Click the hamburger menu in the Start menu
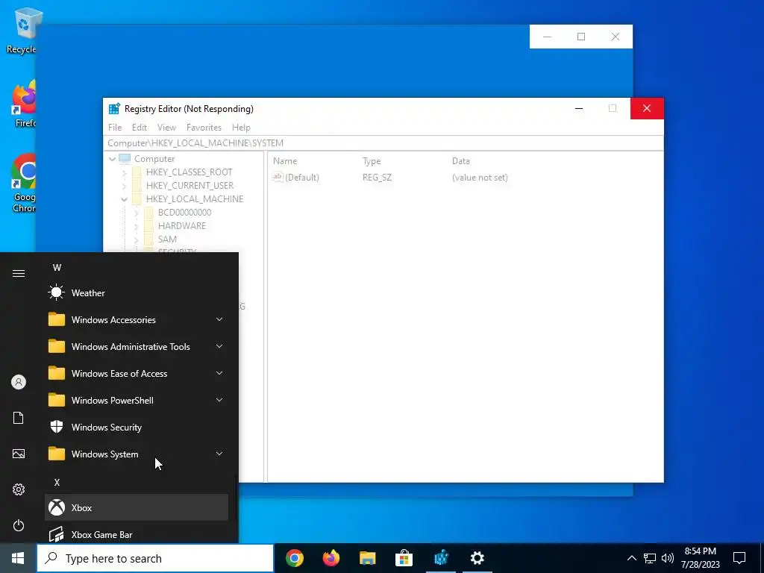The height and width of the screenshot is (573, 764). [19, 273]
